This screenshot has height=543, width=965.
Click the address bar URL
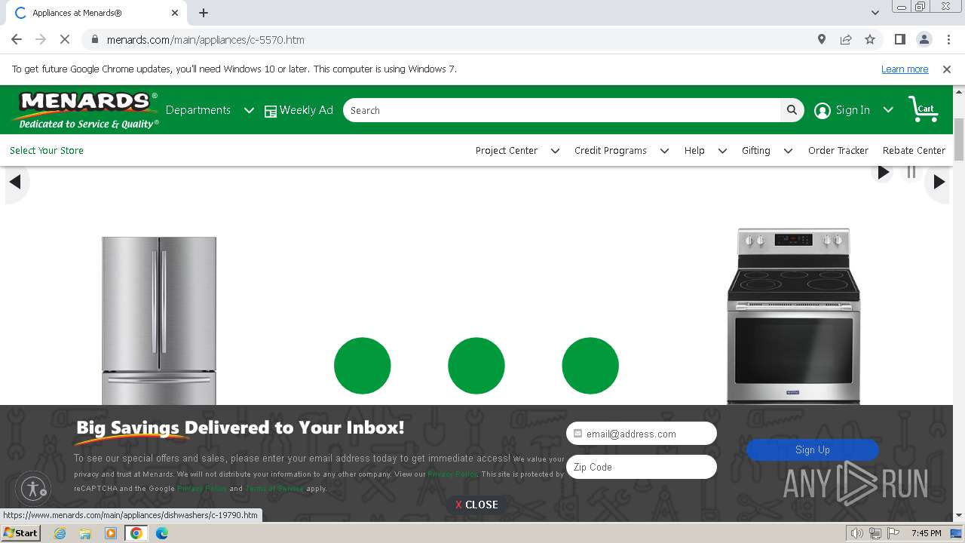[x=206, y=39]
